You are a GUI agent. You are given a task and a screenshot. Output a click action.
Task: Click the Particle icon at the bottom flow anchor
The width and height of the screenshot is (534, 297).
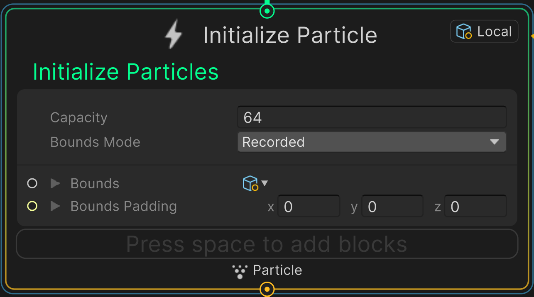click(240, 270)
